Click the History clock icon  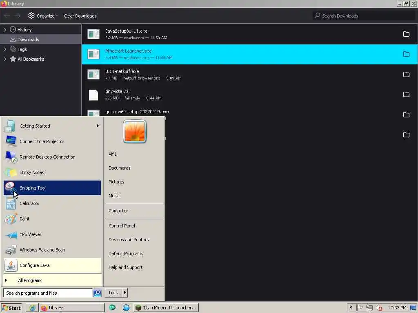coord(13,29)
